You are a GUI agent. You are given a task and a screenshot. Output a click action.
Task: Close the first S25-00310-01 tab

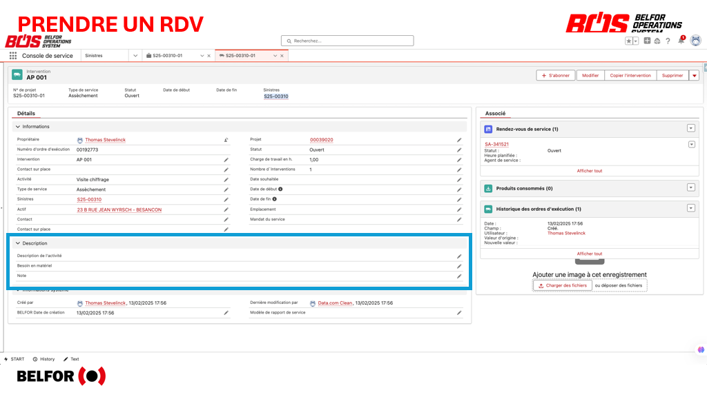[209, 56]
